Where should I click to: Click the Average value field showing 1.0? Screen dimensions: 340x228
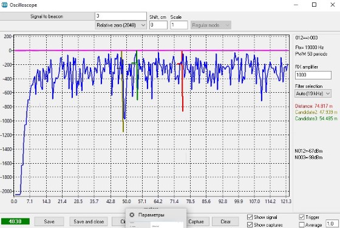tap(332, 224)
